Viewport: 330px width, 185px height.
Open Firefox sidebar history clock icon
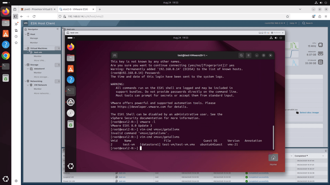[x=16, y=36]
